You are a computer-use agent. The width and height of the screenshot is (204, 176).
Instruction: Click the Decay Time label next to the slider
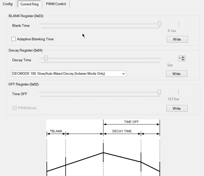pos(21,60)
